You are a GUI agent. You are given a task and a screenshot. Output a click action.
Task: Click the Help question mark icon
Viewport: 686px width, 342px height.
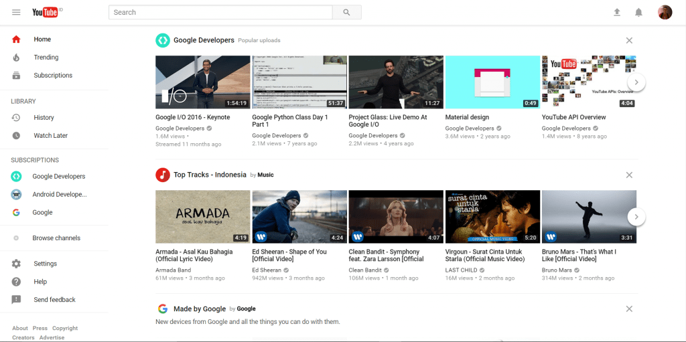coord(16,282)
